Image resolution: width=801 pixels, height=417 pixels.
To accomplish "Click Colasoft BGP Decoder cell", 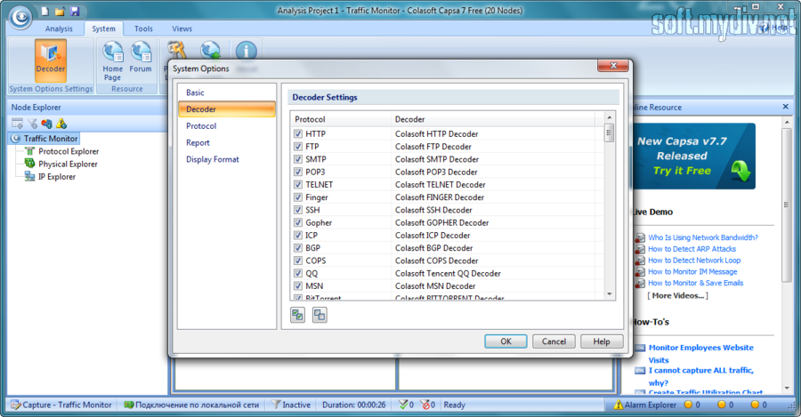I will click(x=433, y=248).
